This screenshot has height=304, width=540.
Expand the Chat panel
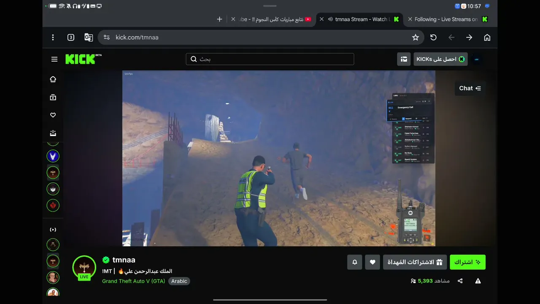[470, 88]
